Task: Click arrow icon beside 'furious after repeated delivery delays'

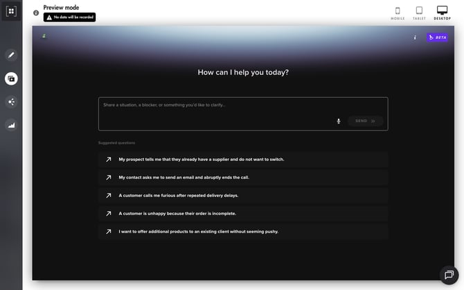Action: 109,196
